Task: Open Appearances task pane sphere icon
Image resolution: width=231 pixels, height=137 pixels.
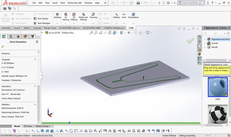Action: (199, 54)
